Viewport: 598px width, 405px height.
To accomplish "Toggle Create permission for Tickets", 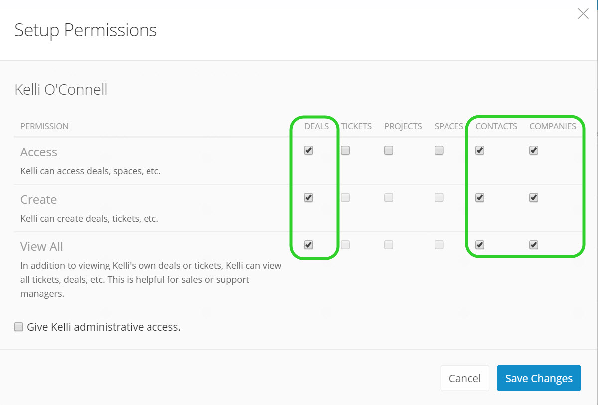I will [x=345, y=198].
